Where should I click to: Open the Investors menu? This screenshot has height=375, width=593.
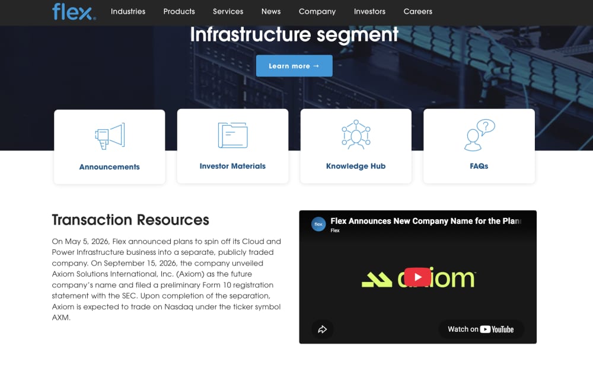369,11
